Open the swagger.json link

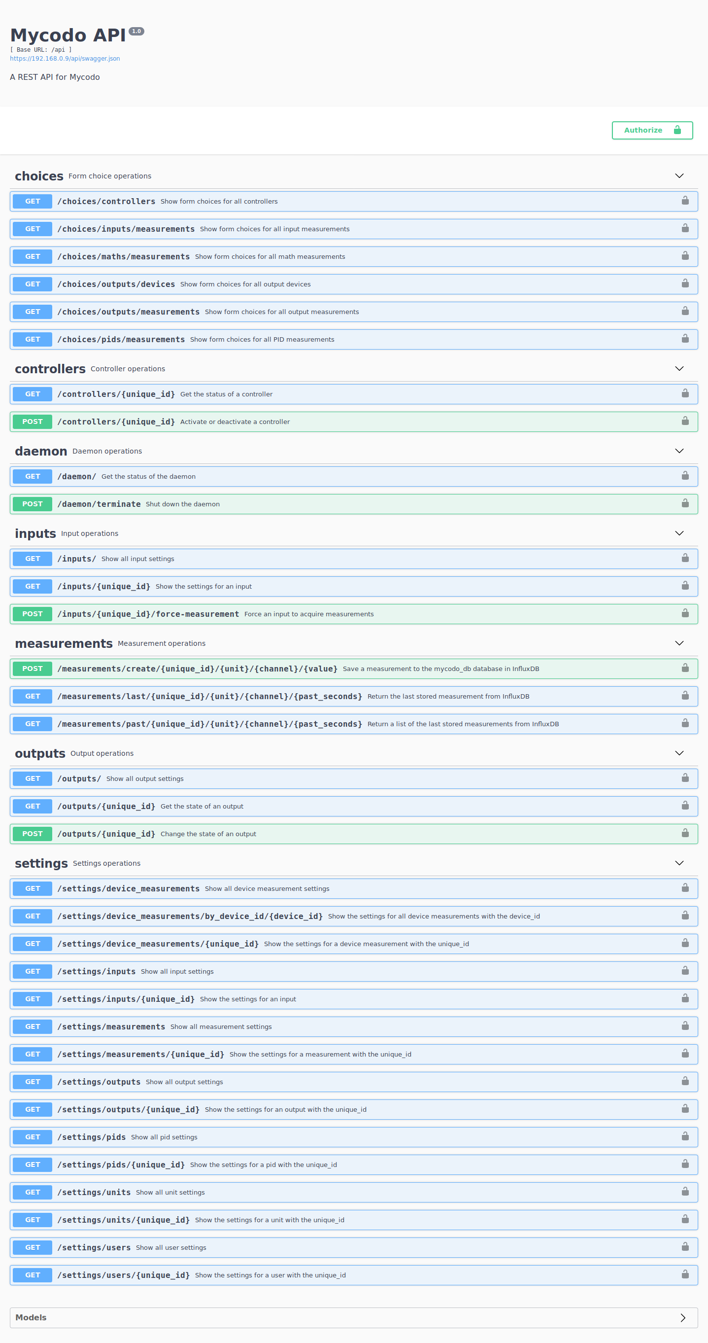pyautogui.click(x=65, y=58)
